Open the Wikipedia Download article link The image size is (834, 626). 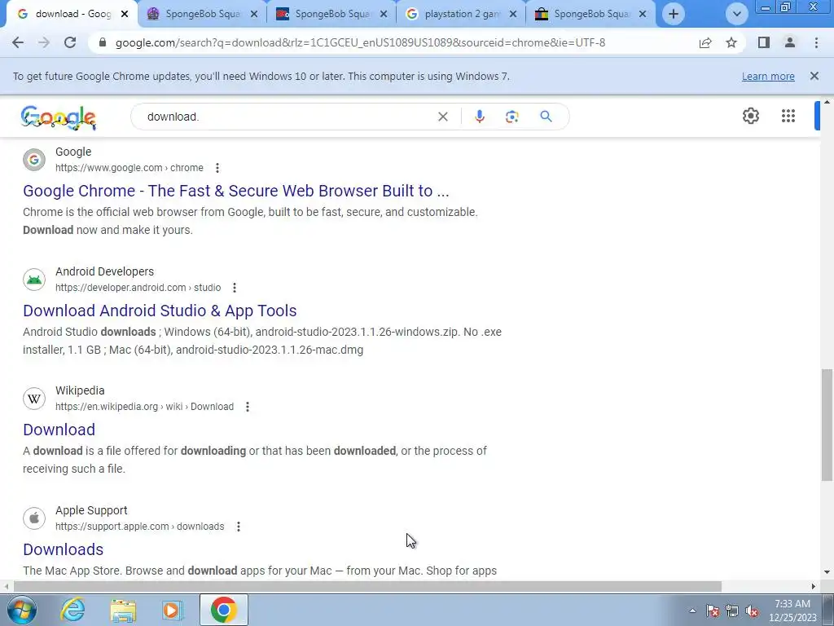59,430
